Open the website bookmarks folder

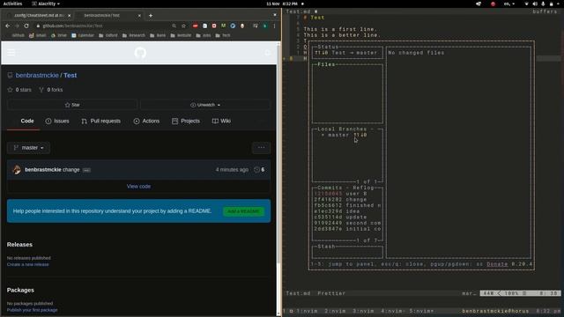point(181,35)
